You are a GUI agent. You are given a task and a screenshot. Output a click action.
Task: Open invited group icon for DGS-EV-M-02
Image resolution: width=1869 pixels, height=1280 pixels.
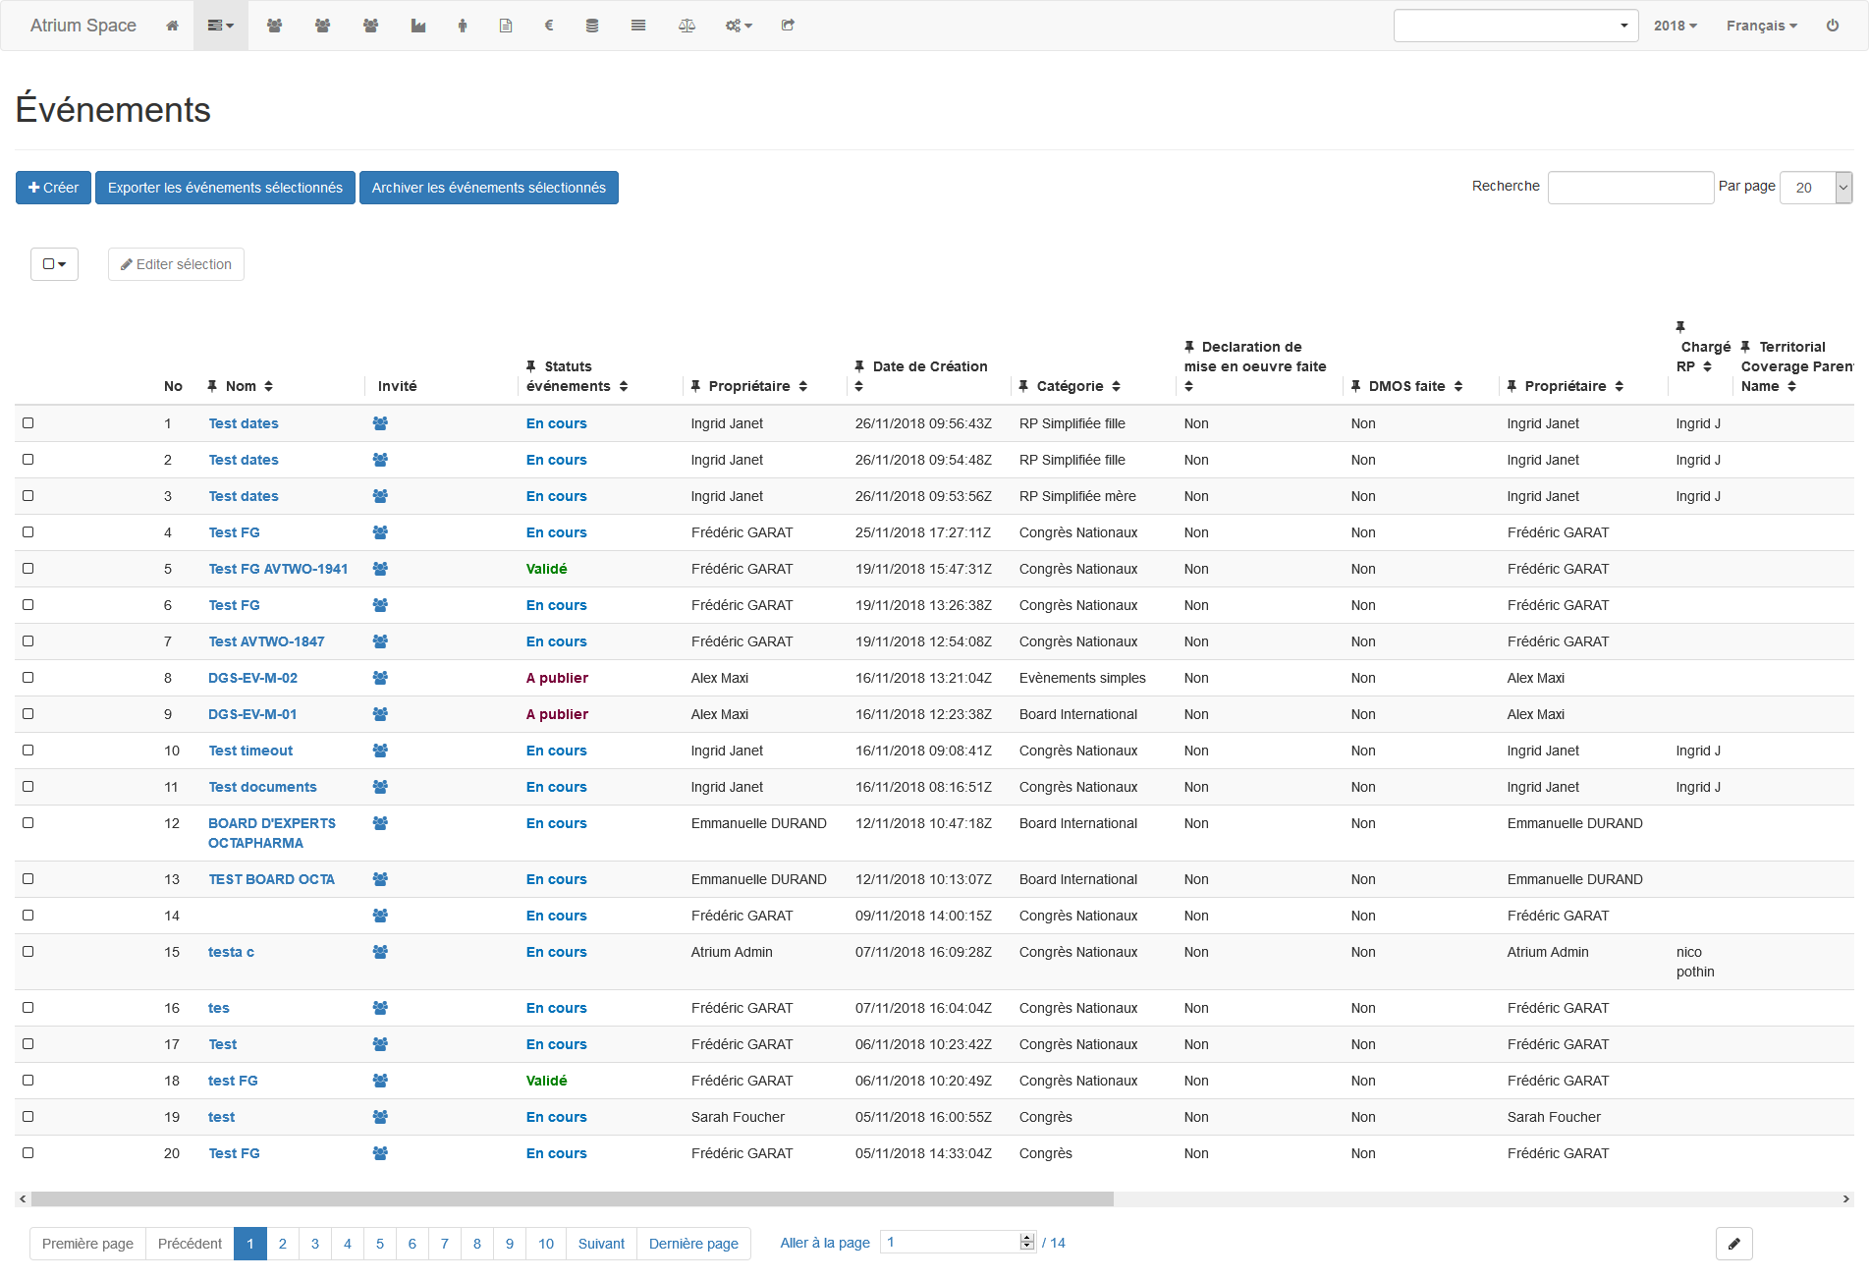[x=380, y=678]
